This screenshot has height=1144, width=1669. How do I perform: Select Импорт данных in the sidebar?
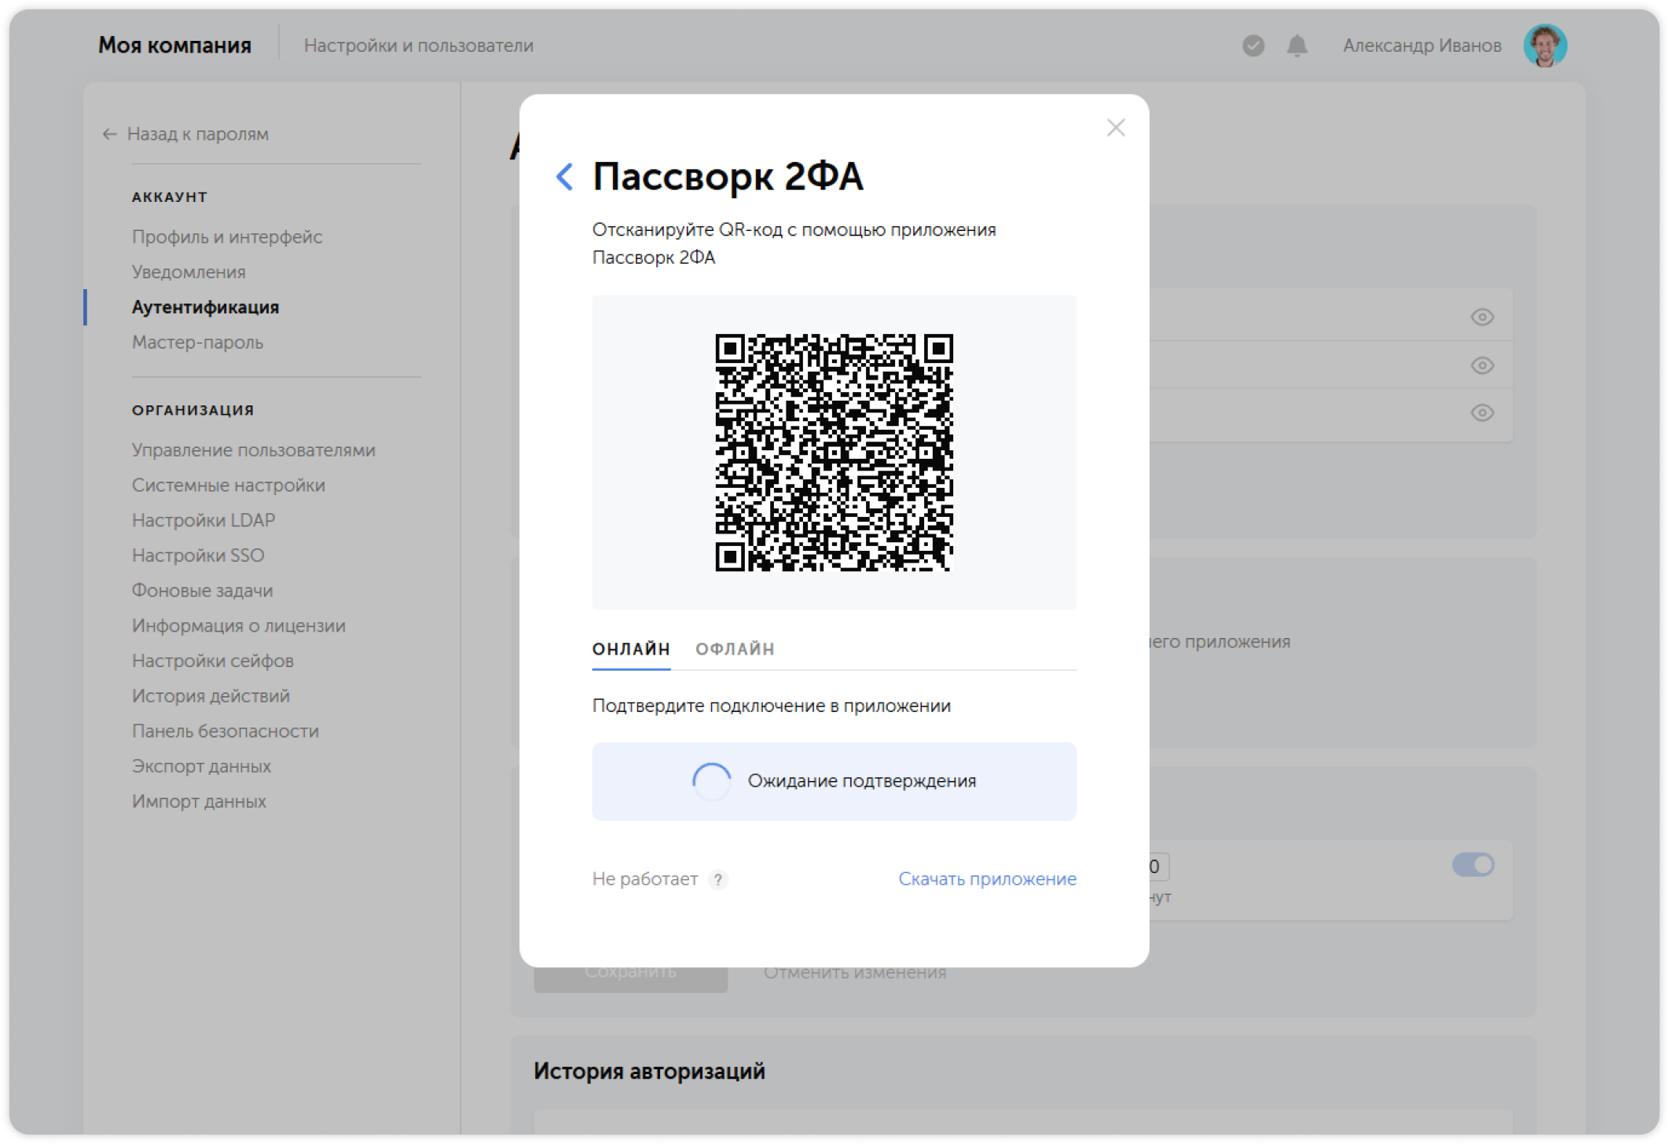200,801
